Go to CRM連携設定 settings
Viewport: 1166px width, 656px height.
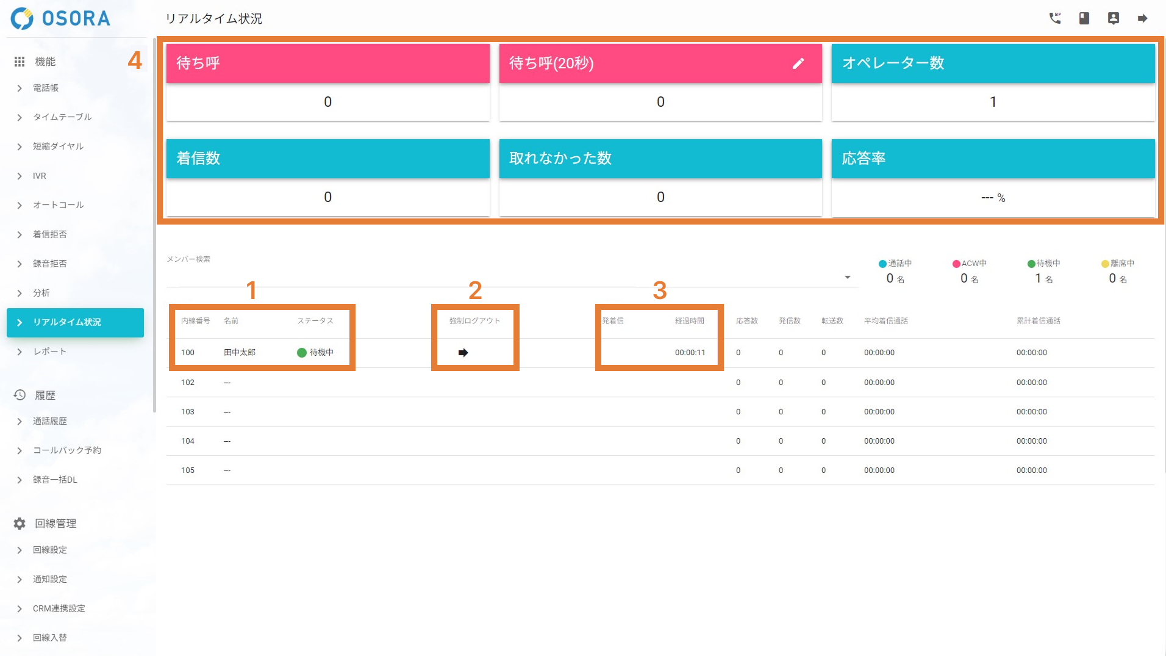click(59, 608)
